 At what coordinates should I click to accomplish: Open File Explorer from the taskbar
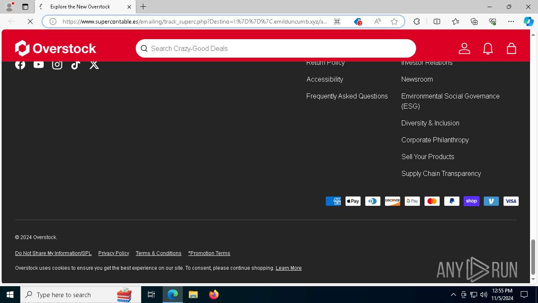pos(193,295)
